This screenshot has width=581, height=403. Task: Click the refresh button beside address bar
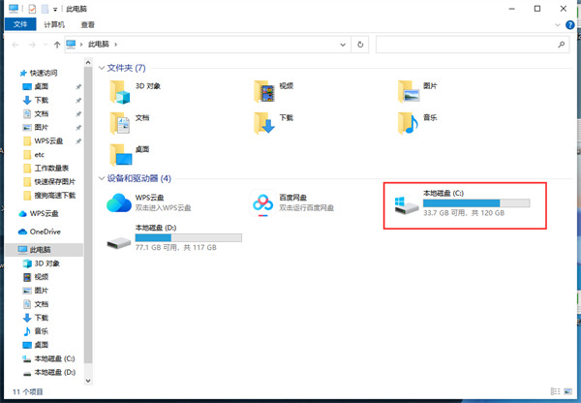(361, 44)
